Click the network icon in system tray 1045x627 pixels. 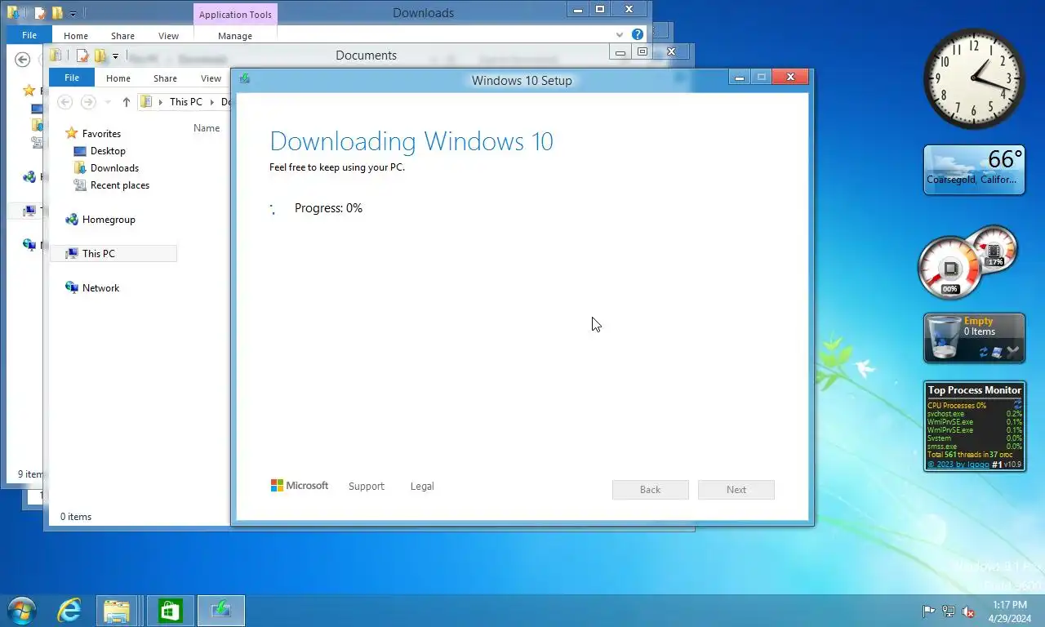coord(948,611)
